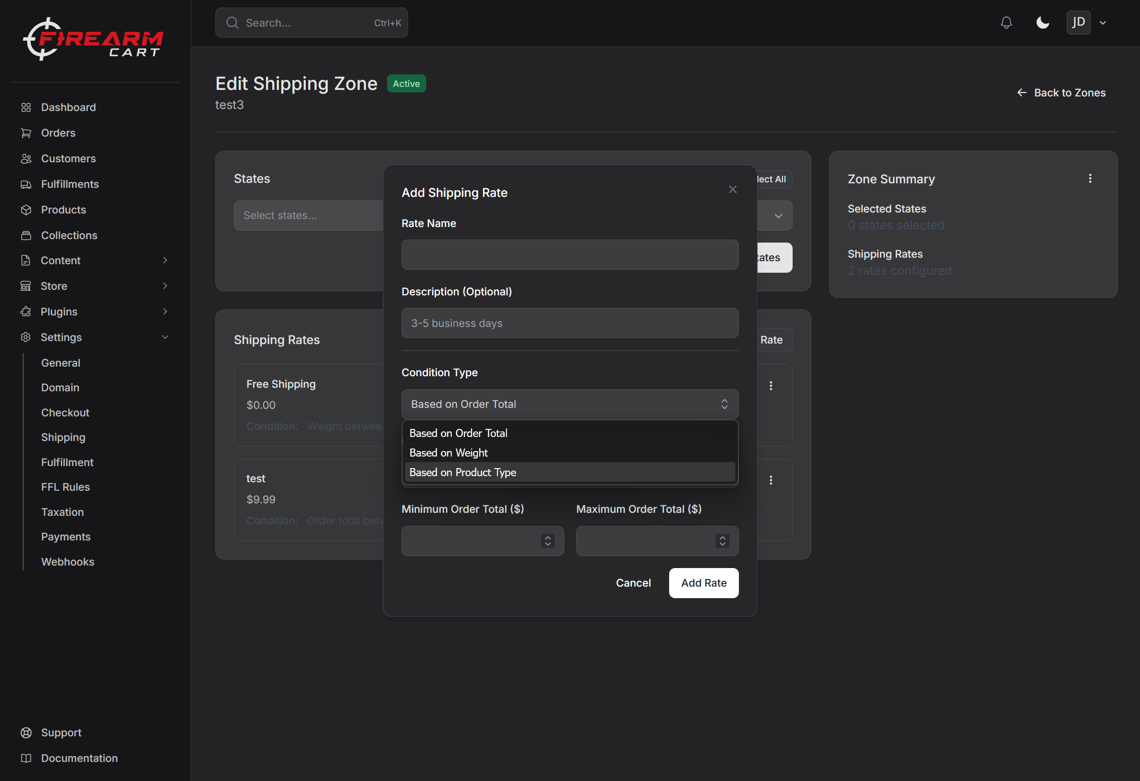Click the search magnifier icon

232,23
